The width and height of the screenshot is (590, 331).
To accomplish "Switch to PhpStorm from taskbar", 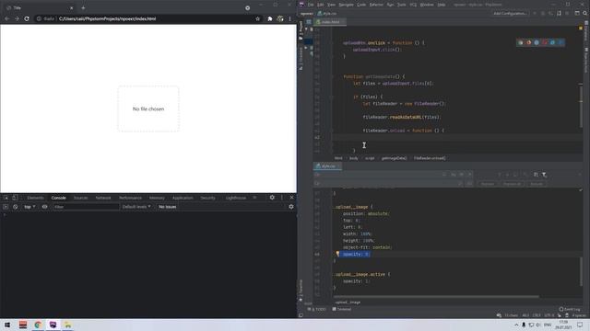I will pos(53,325).
